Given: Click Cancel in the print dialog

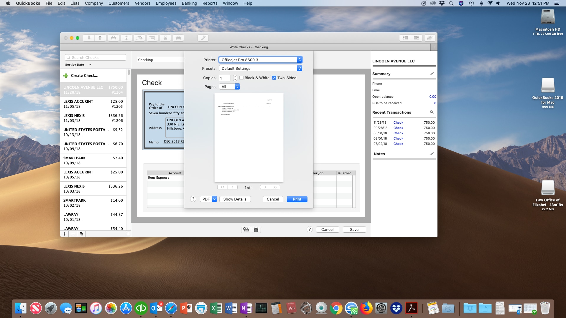Looking at the screenshot, I should (x=273, y=199).
